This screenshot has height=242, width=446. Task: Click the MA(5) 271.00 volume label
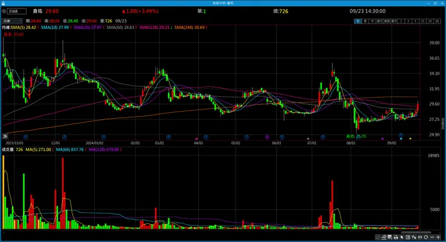coord(39,150)
